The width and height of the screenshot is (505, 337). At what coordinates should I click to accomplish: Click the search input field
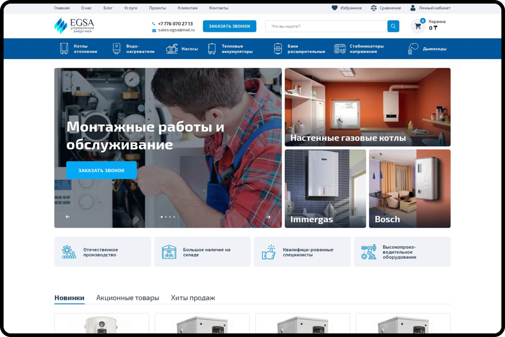326,27
